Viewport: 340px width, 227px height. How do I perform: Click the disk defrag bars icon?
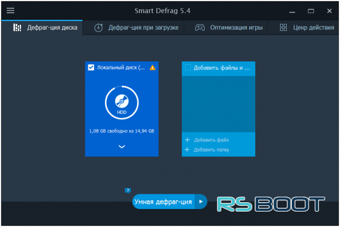[x=17, y=28]
